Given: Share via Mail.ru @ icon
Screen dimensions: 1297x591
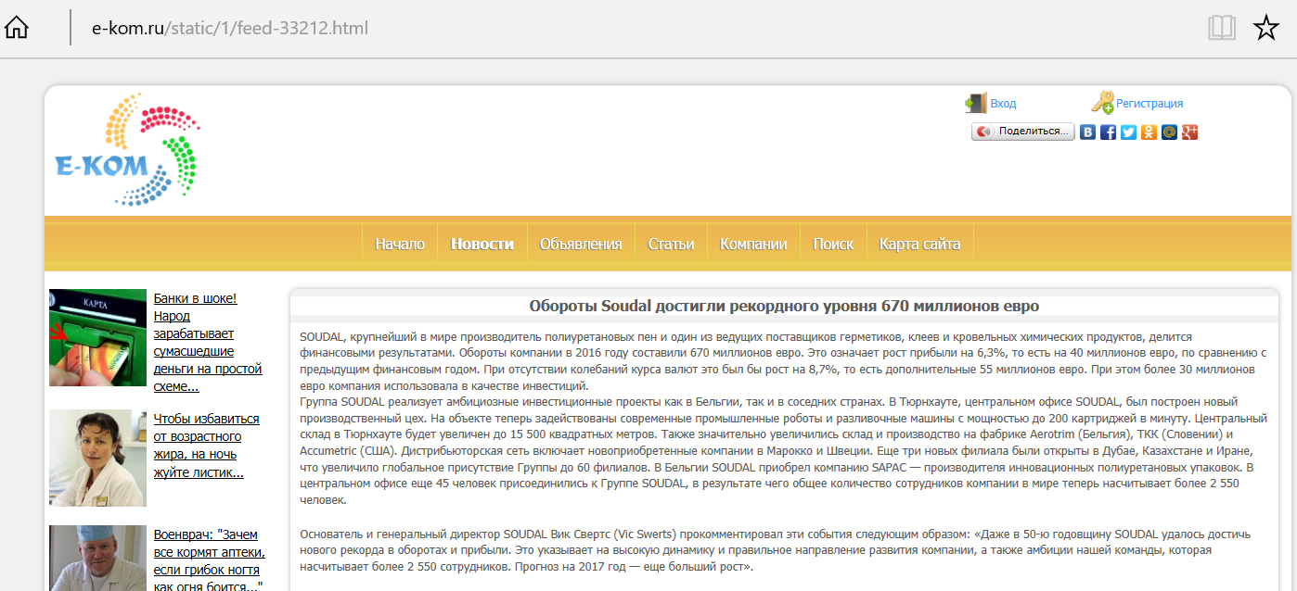Looking at the screenshot, I should pyautogui.click(x=1169, y=132).
